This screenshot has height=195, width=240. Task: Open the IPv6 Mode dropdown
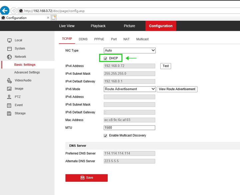130,89
